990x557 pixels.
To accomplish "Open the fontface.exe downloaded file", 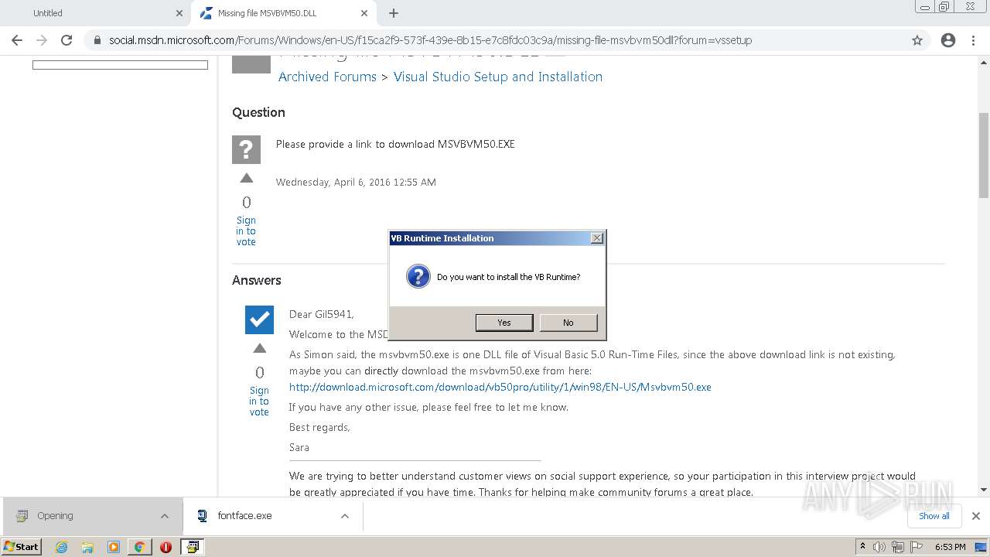I will (x=244, y=516).
